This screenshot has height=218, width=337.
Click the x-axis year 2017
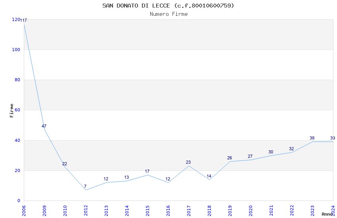tap(189, 211)
